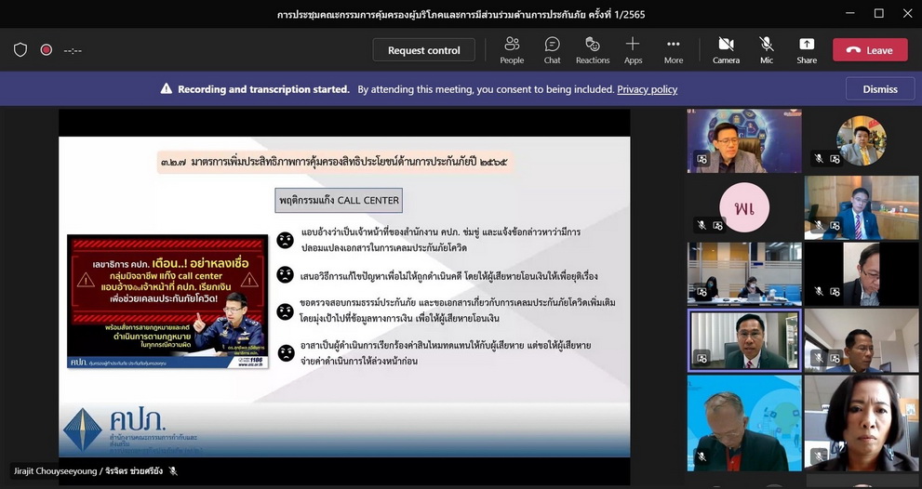Screen dimensions: 922x489
Task: Unmute the Mic
Action: [x=766, y=49]
